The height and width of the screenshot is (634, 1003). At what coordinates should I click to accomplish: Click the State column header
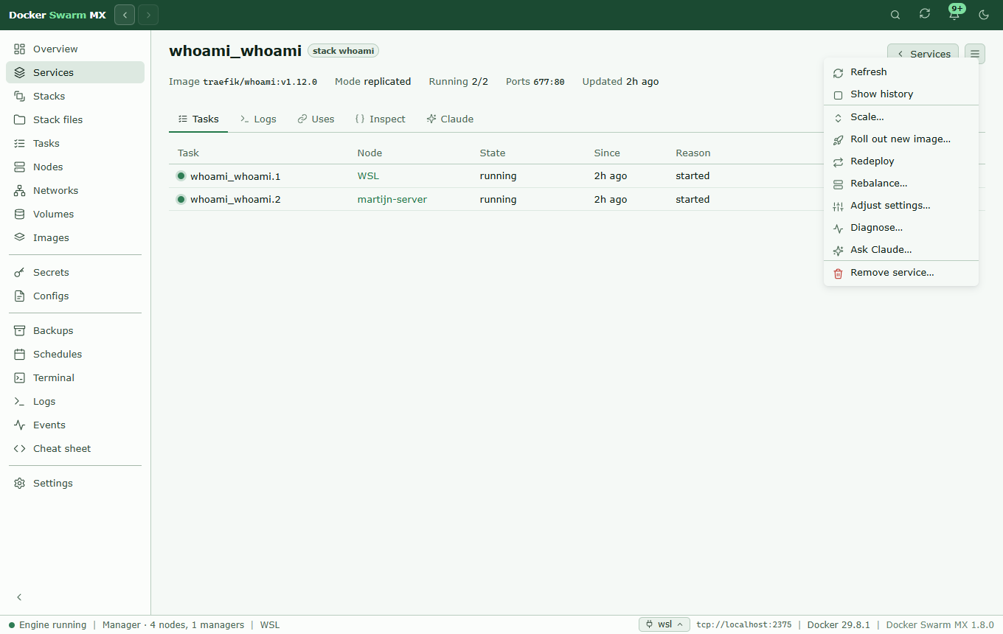(x=493, y=153)
